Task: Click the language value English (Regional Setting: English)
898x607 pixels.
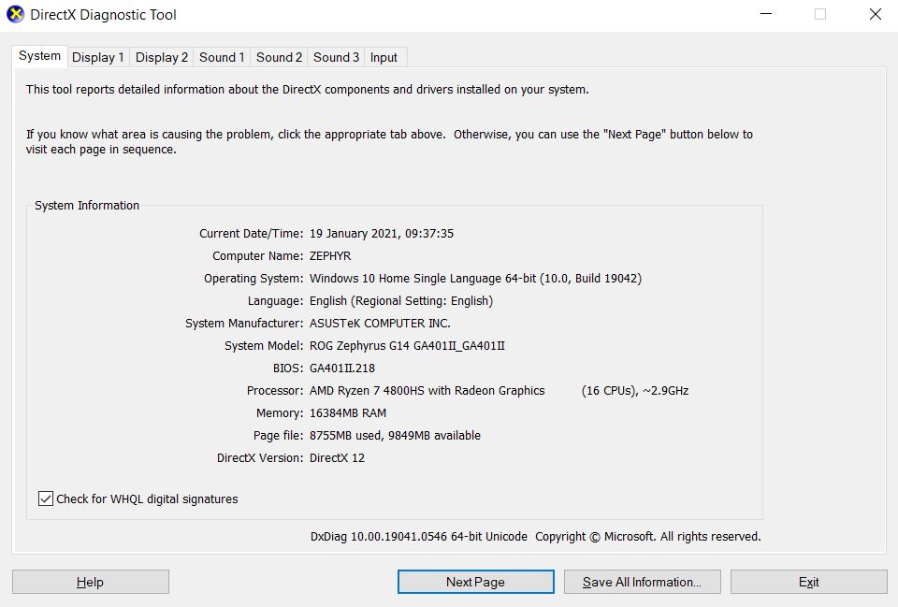Action: click(x=401, y=300)
